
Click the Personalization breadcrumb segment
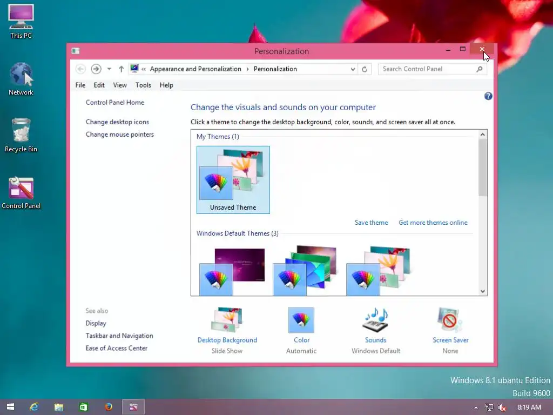click(x=275, y=69)
